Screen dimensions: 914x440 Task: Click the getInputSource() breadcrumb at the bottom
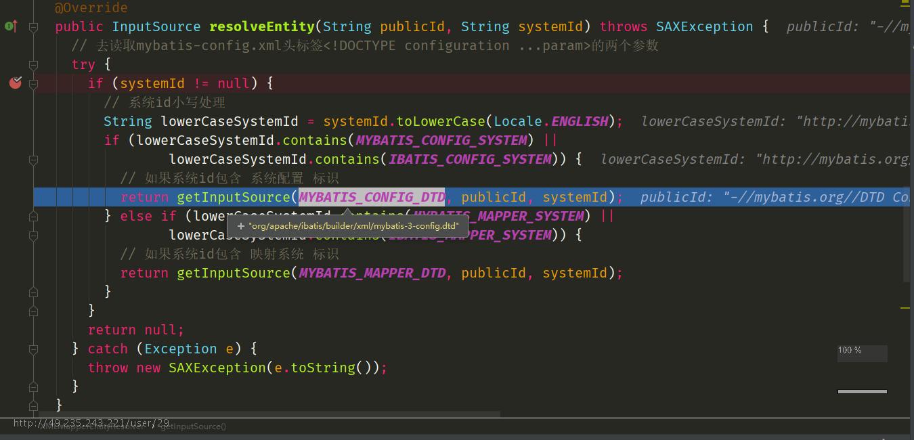coord(192,426)
